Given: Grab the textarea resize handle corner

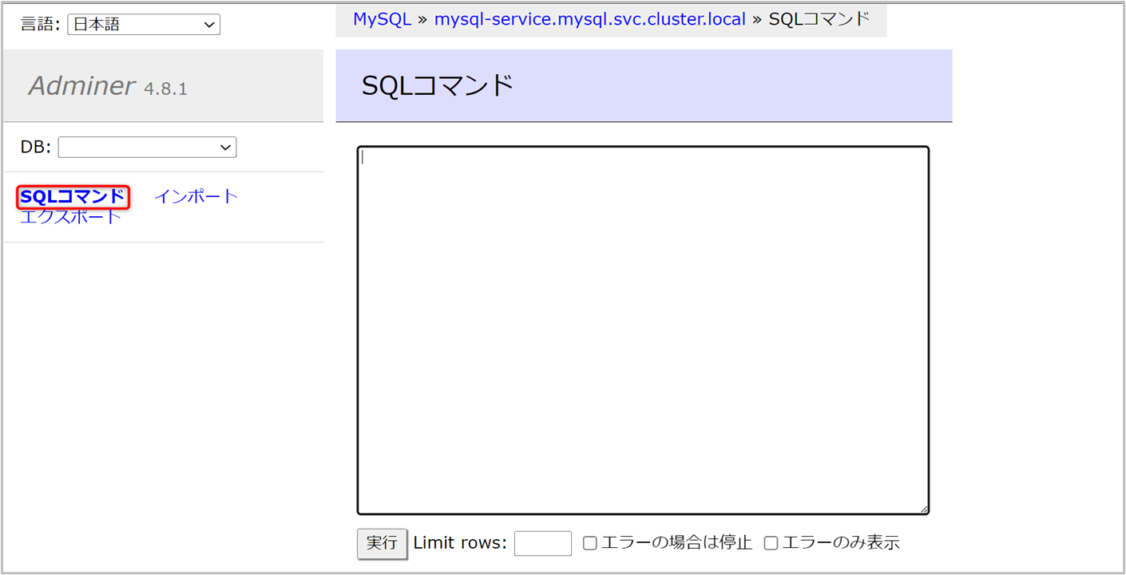Looking at the screenshot, I should (x=924, y=509).
